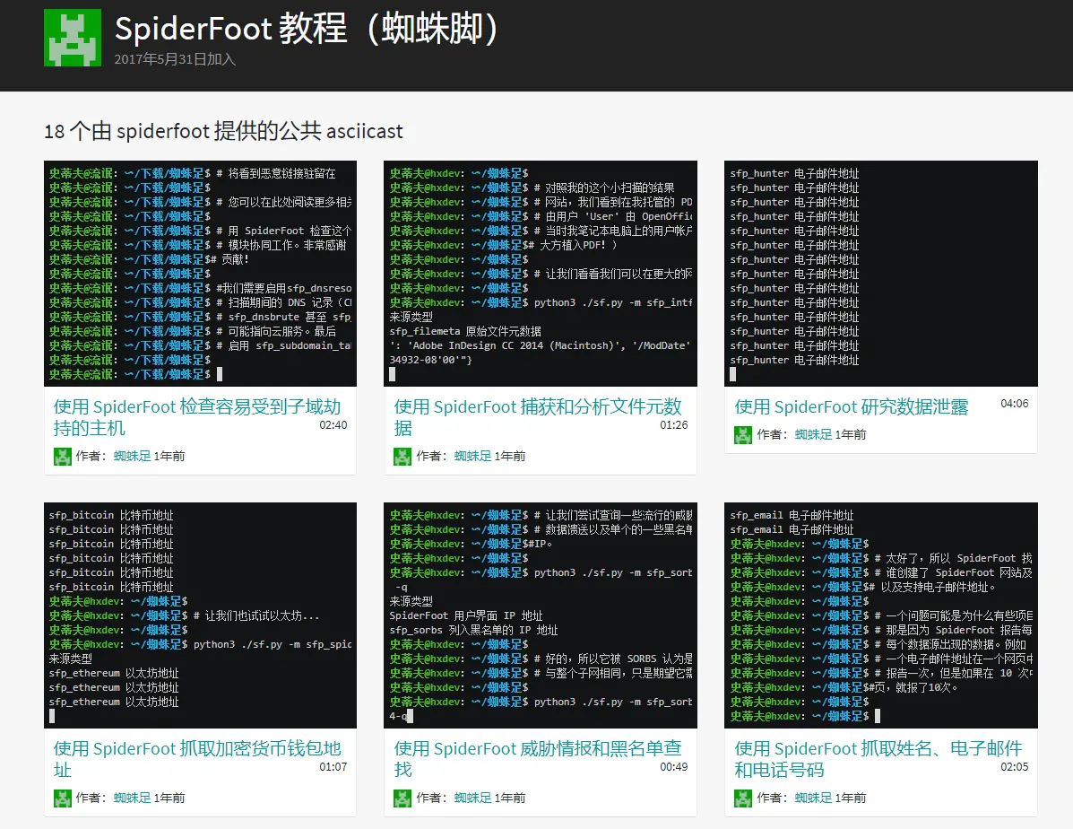Open the subdomain hijacking terminal thumbnail

[200, 274]
